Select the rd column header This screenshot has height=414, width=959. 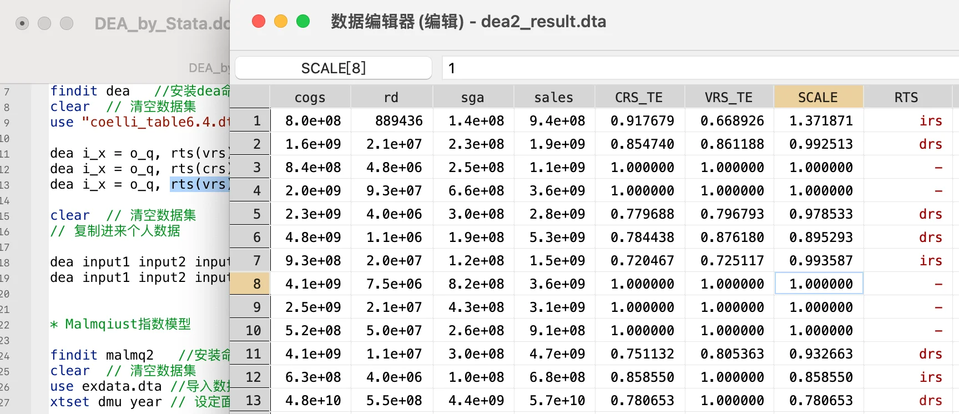(x=391, y=97)
